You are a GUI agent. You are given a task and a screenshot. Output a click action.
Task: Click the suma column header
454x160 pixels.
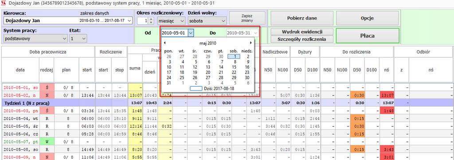(x=135, y=68)
